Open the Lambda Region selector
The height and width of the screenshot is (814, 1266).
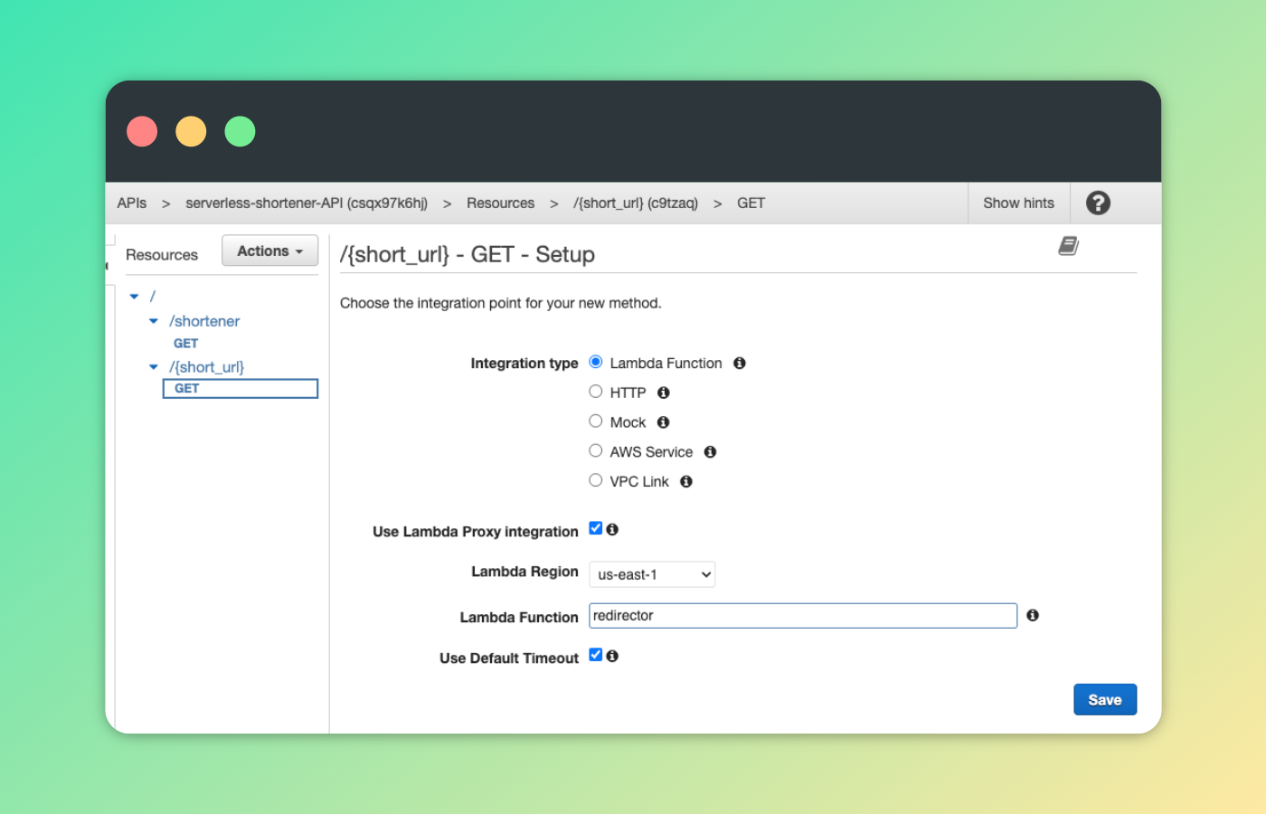(x=652, y=574)
